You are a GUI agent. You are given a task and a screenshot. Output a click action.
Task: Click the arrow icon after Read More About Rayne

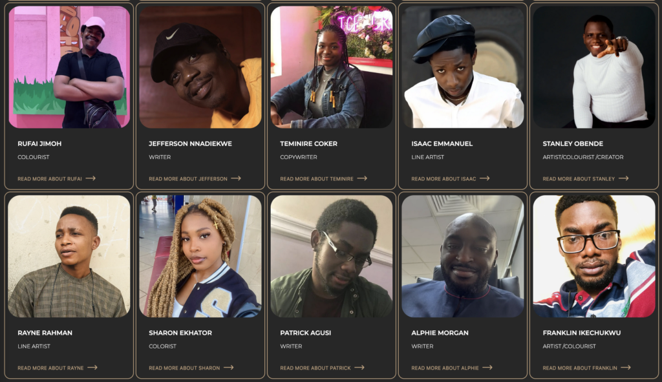tap(92, 368)
